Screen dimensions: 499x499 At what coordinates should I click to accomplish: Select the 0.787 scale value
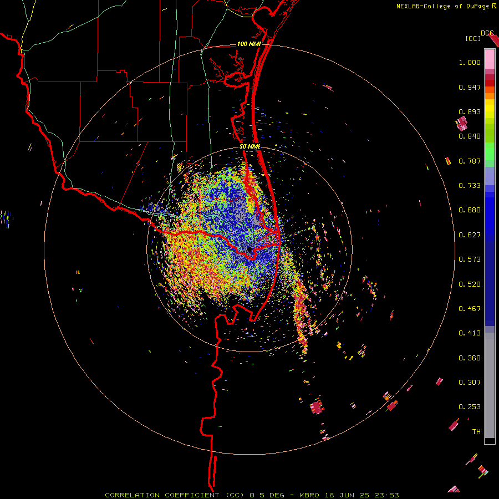click(470, 161)
